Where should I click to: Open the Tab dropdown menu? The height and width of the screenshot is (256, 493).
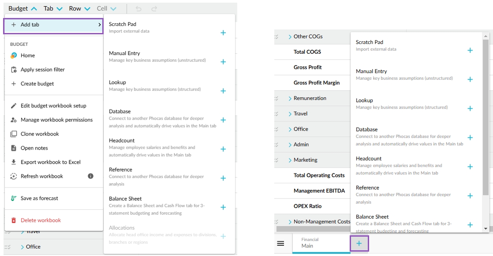[x=53, y=9]
